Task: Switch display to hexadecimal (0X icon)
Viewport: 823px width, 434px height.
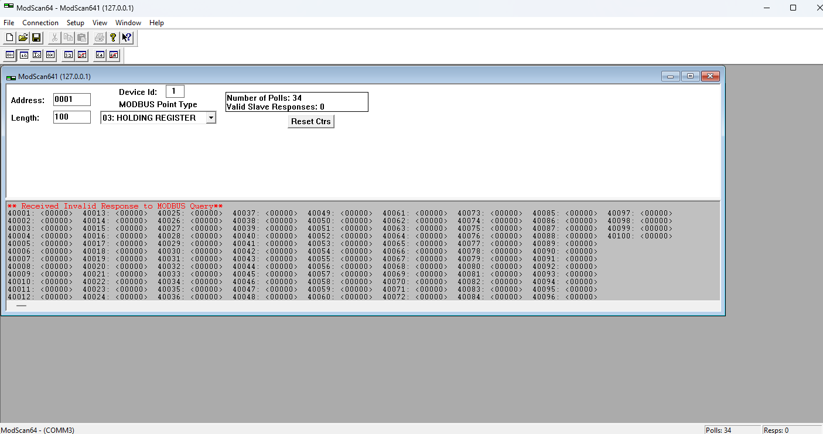Action: pyautogui.click(x=50, y=55)
